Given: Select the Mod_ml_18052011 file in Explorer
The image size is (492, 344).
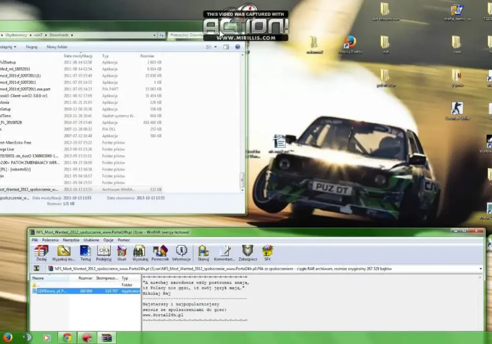Looking at the screenshot, I should tap(81, 69).
